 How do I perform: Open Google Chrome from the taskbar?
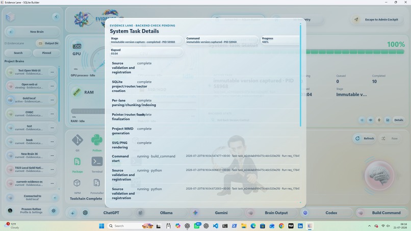pyautogui.click(x=281, y=226)
